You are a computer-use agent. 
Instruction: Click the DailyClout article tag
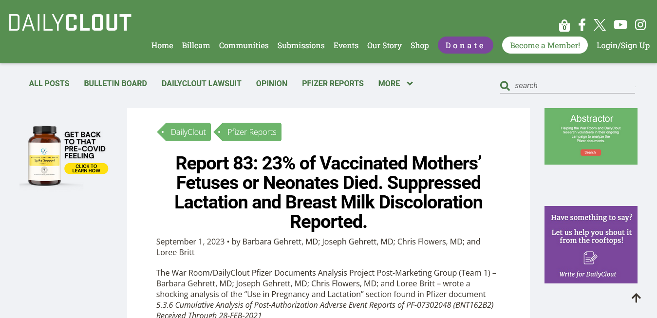[x=184, y=132]
